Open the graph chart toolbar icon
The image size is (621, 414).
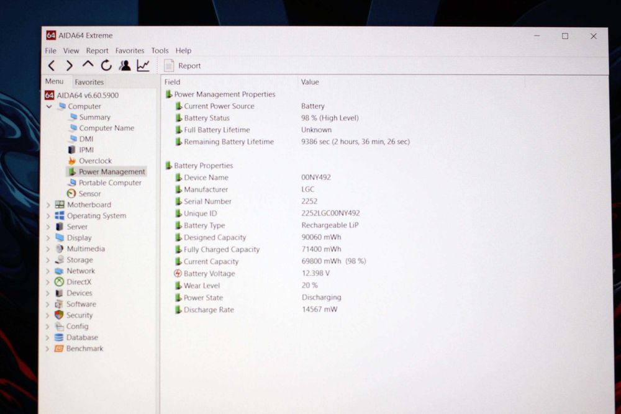[x=143, y=65]
